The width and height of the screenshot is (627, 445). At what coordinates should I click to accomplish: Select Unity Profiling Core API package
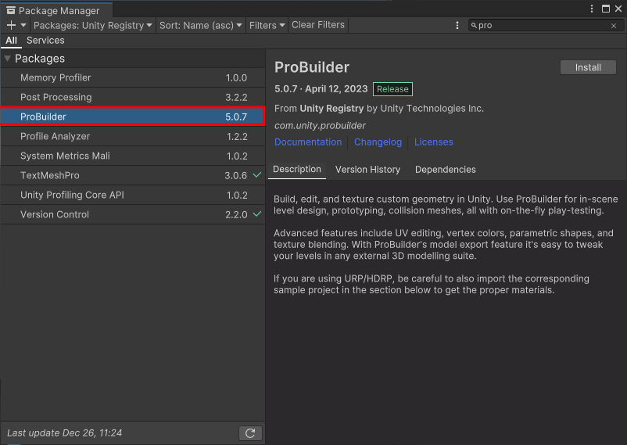click(132, 195)
